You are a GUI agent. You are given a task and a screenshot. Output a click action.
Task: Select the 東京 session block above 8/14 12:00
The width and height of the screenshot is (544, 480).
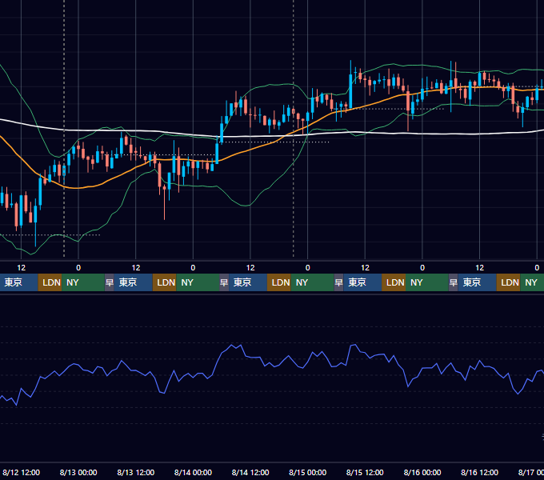(x=248, y=282)
